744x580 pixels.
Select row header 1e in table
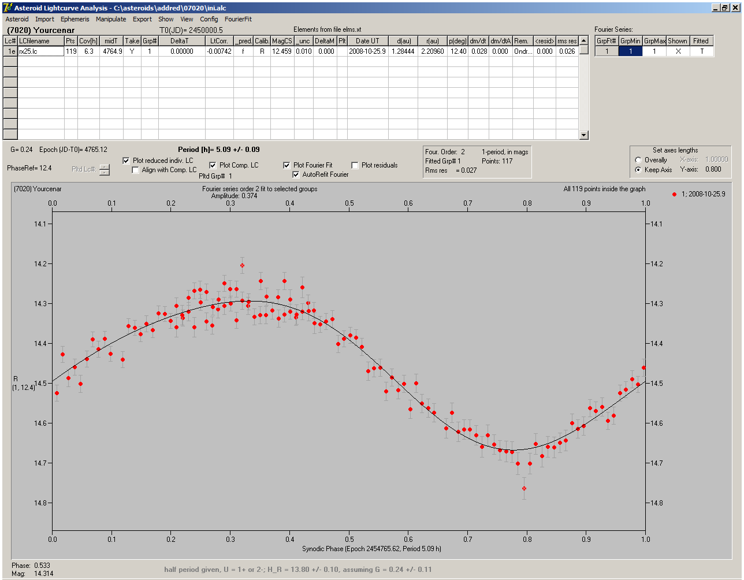(x=10, y=51)
